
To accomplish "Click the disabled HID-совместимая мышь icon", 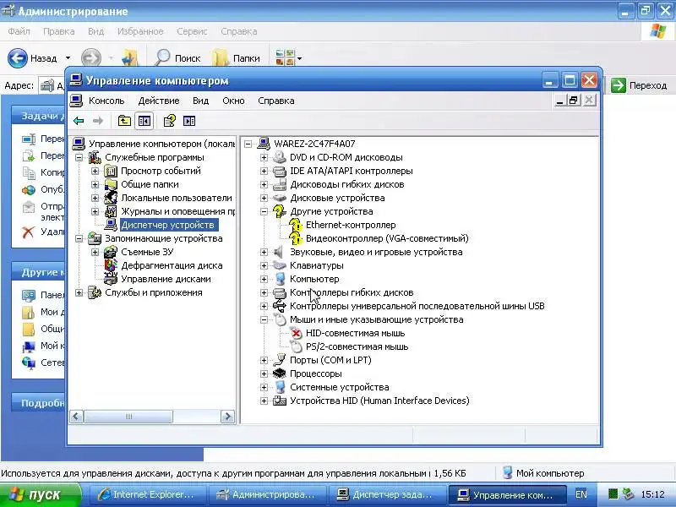I will tap(296, 333).
